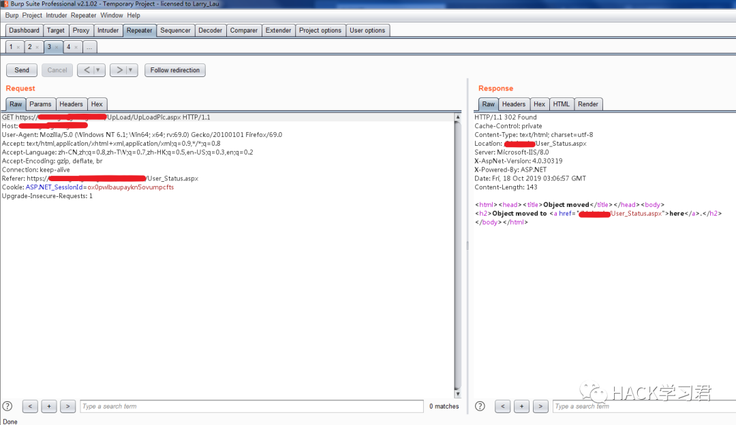This screenshot has height=425, width=736.
Task: Switch to the Sequencer tab
Action: coord(175,31)
